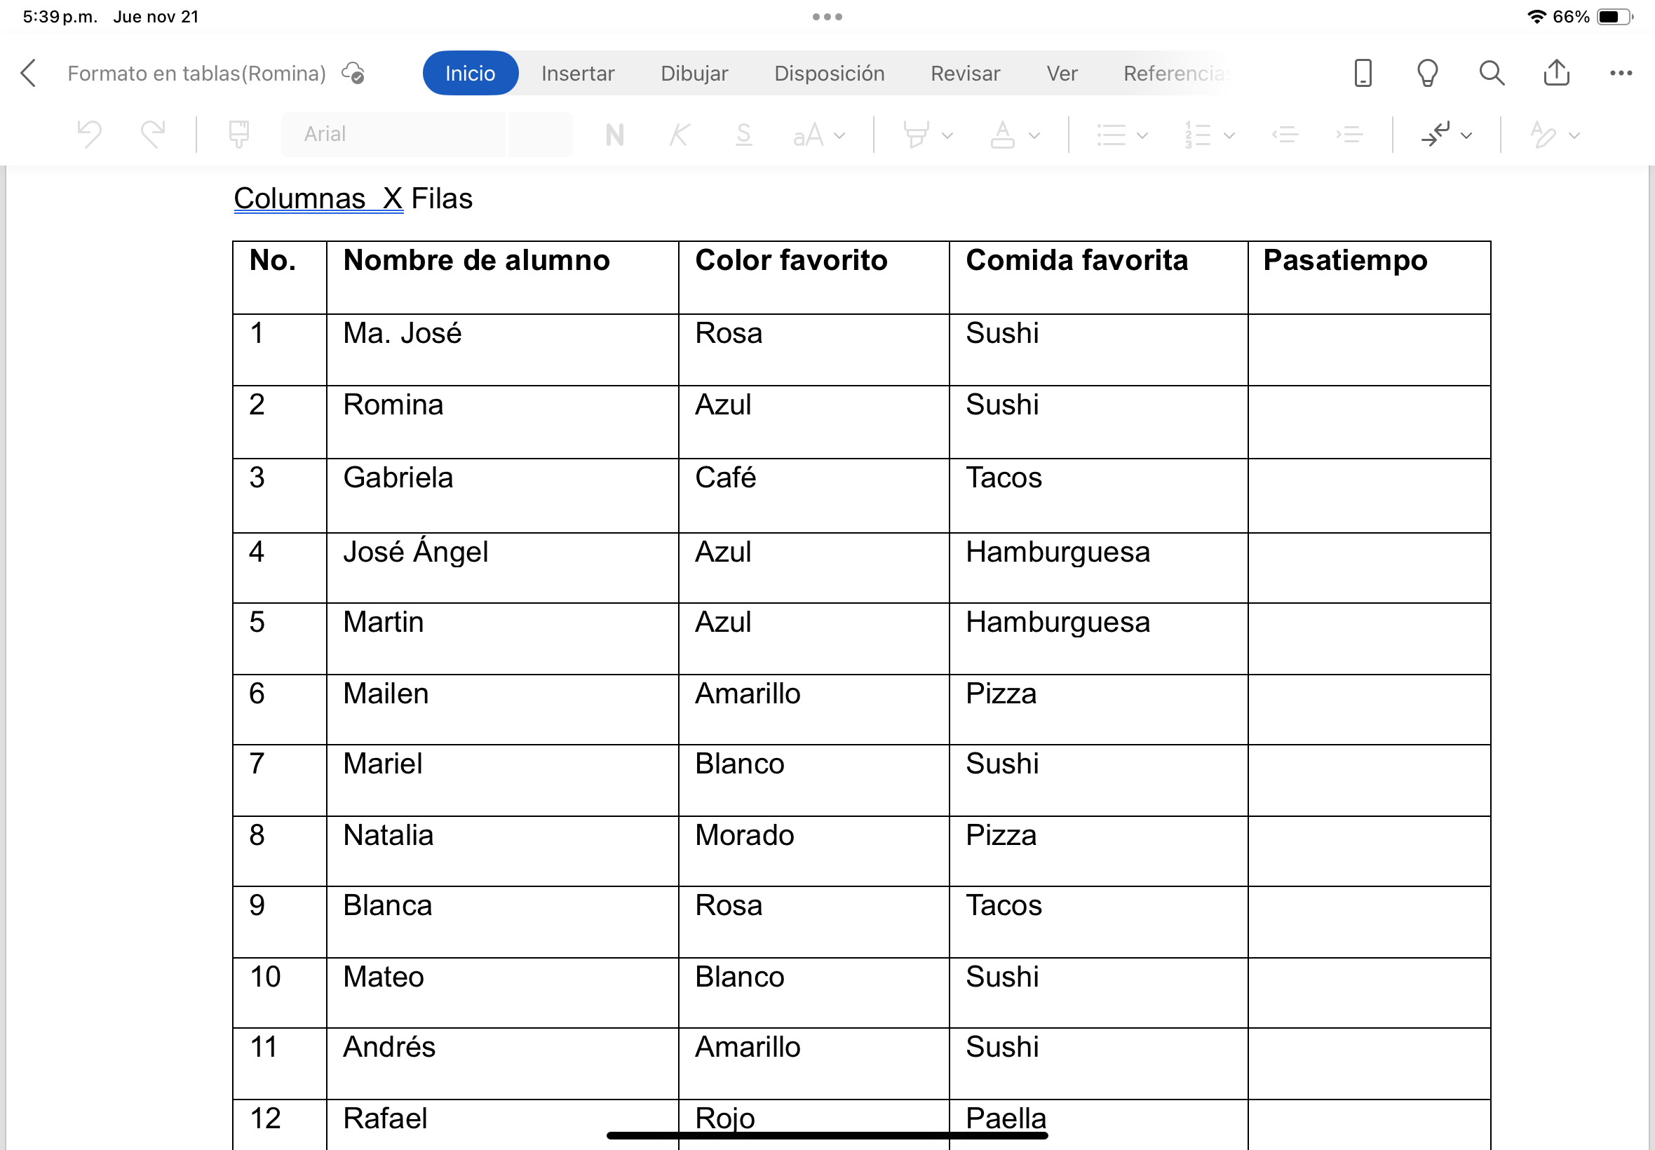Open the three-dot more options menu
Viewport: 1655px width, 1150px height.
click(1621, 73)
